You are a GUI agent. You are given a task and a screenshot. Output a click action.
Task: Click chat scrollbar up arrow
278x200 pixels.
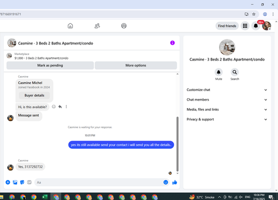coord(177,74)
